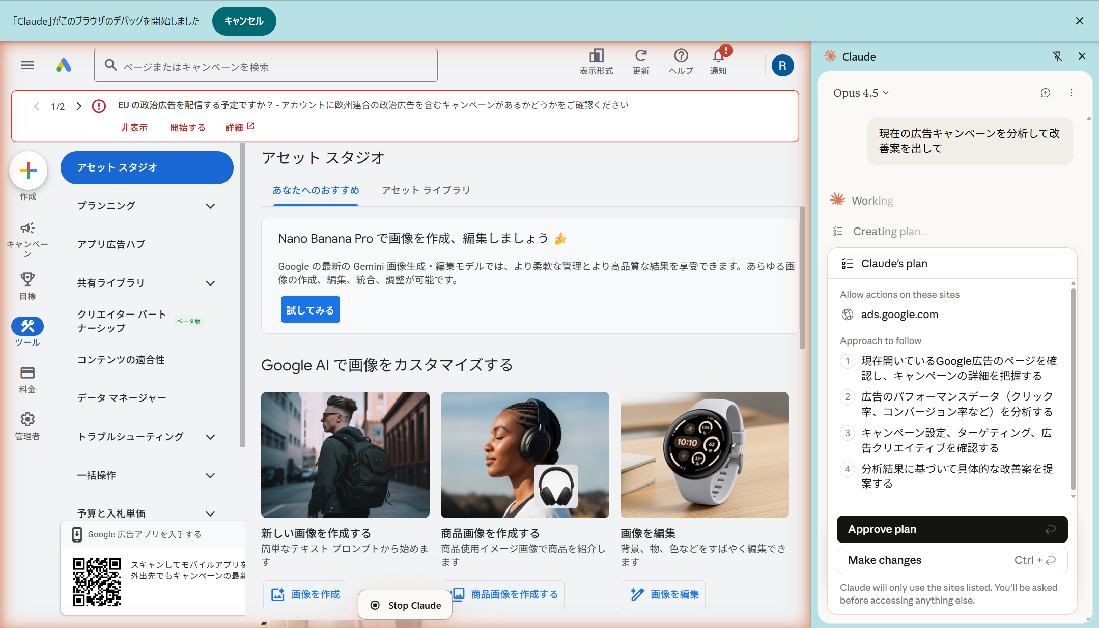Open the 通知 notifications bell

pos(718,56)
